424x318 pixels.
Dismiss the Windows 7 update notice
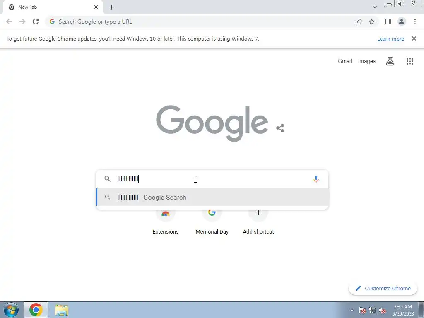tap(414, 39)
